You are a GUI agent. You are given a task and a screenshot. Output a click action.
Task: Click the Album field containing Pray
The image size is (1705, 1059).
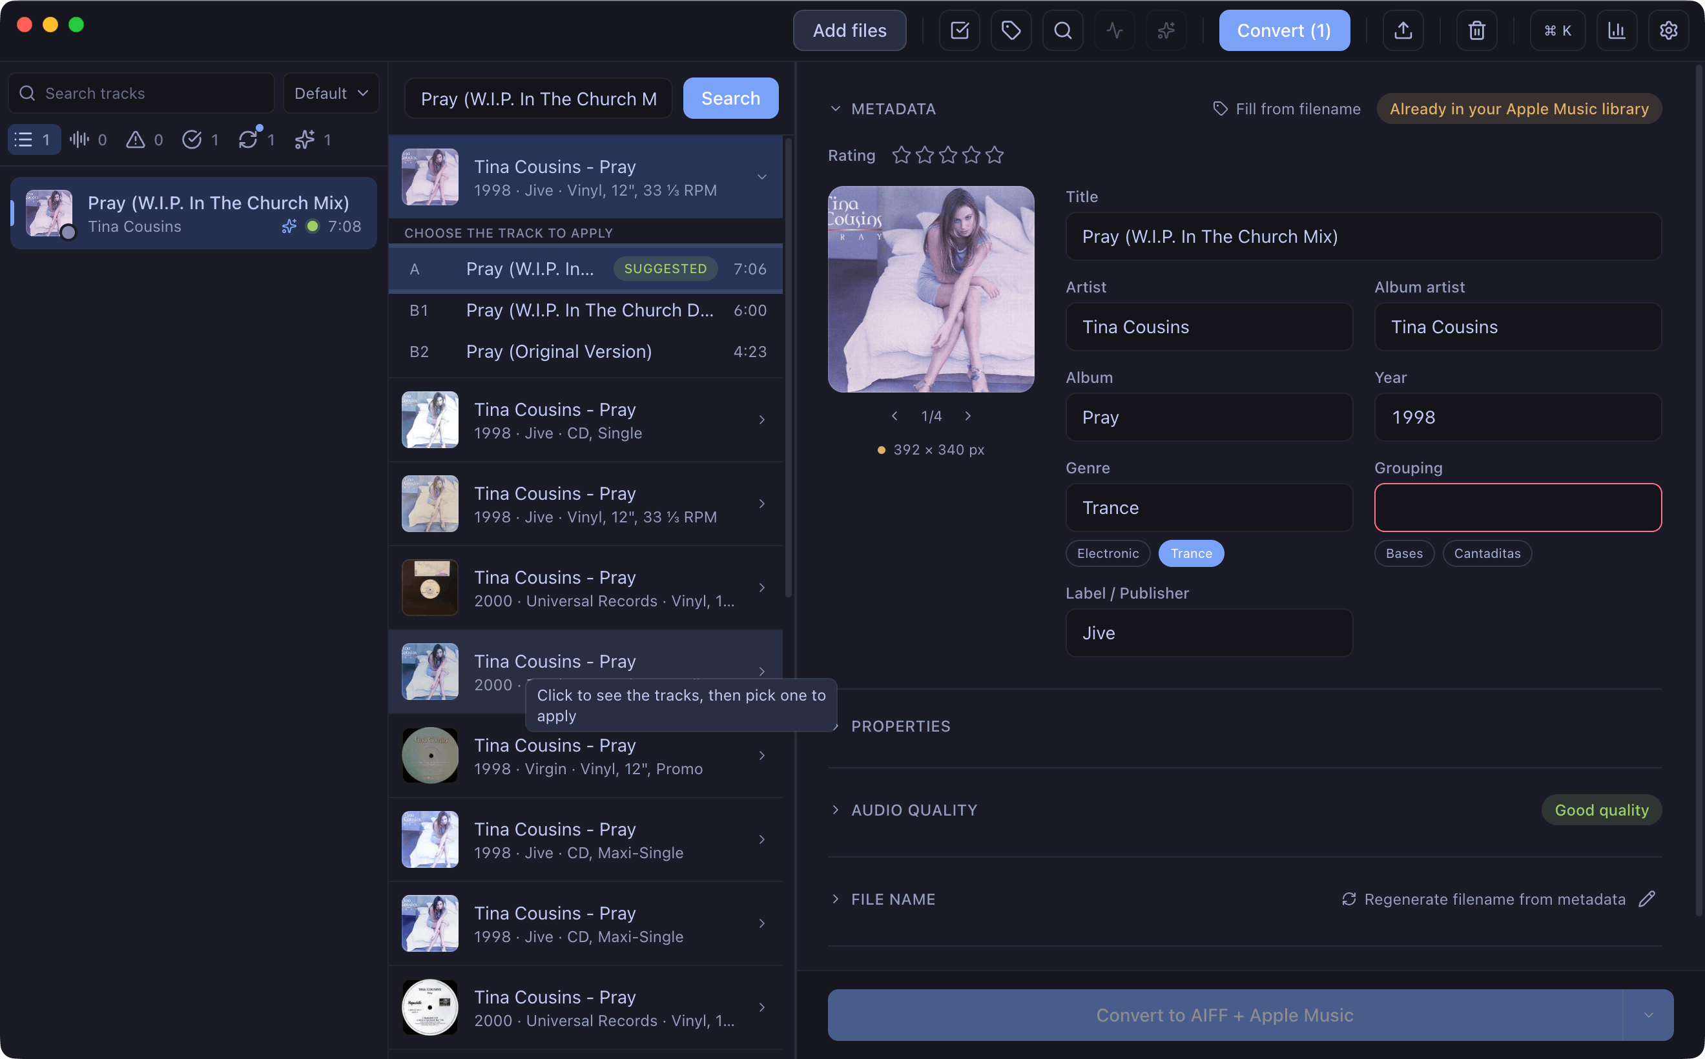pyautogui.click(x=1209, y=417)
